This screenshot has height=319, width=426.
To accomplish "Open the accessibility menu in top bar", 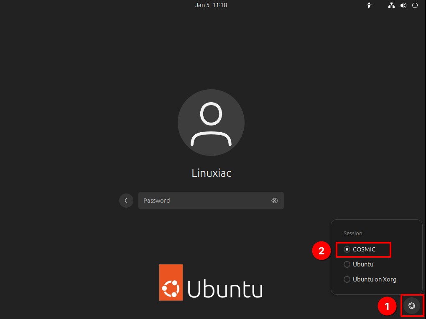I will (369, 5).
